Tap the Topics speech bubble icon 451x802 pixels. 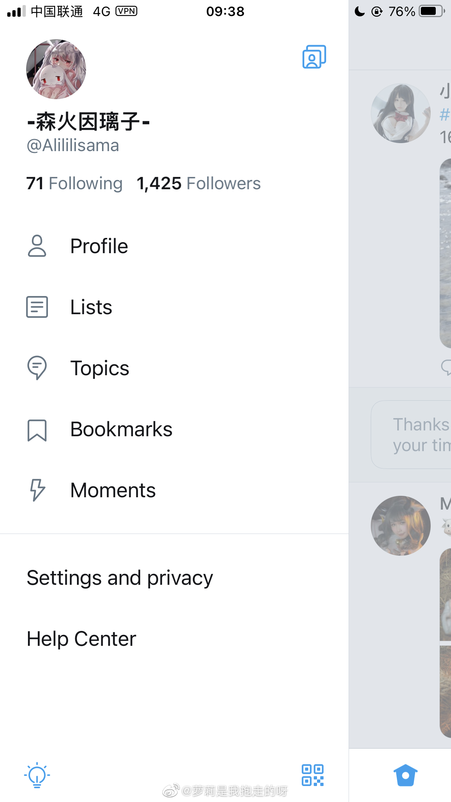point(37,368)
